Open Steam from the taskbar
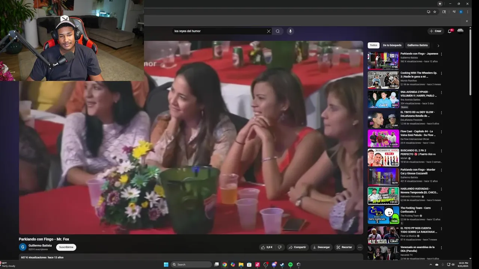 pyautogui.click(x=282, y=265)
